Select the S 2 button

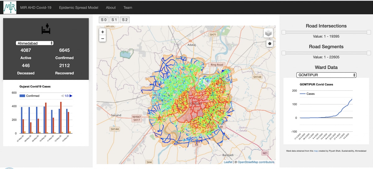click(x=125, y=20)
